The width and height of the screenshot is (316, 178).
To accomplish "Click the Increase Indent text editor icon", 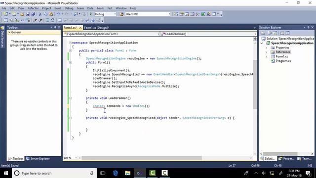I will point(40,20).
